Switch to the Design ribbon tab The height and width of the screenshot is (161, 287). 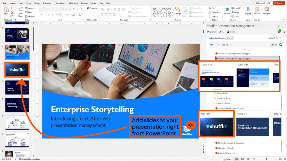point(37,3)
